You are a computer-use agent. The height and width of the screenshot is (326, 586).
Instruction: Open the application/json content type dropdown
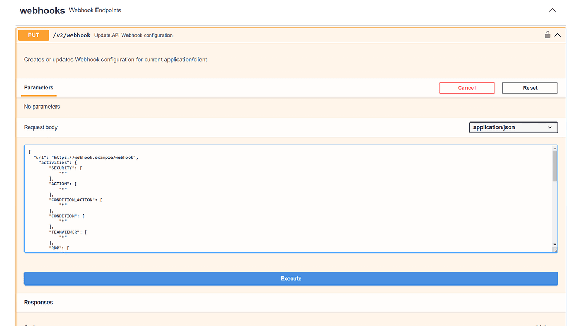pos(513,127)
